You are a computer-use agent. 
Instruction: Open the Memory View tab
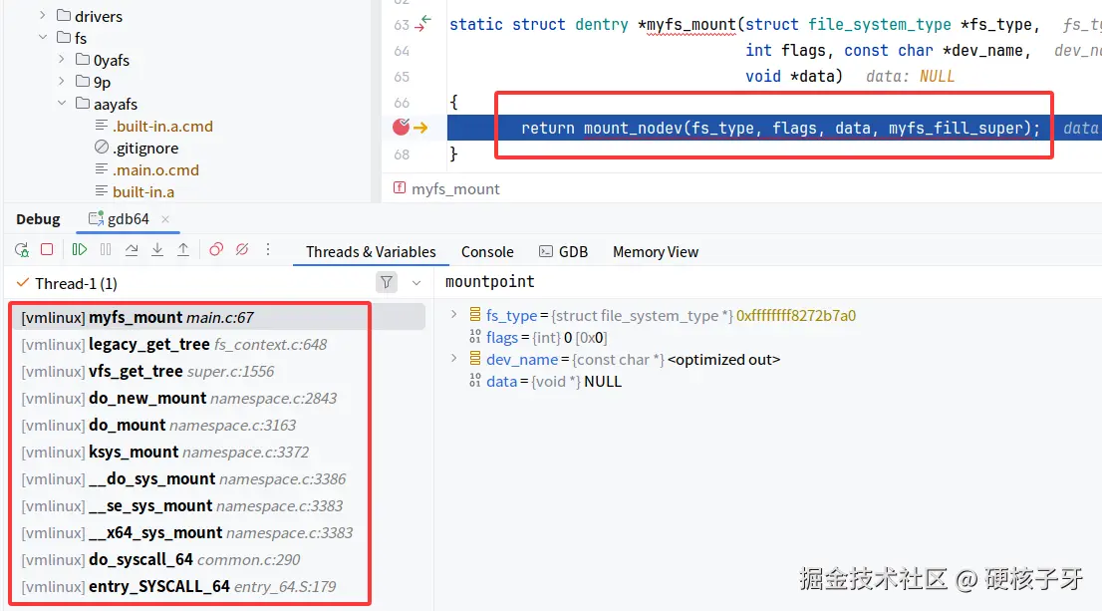[655, 252]
